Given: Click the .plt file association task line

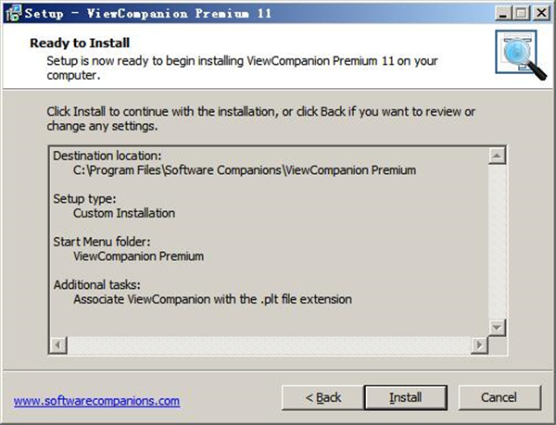Looking at the screenshot, I should point(212,299).
